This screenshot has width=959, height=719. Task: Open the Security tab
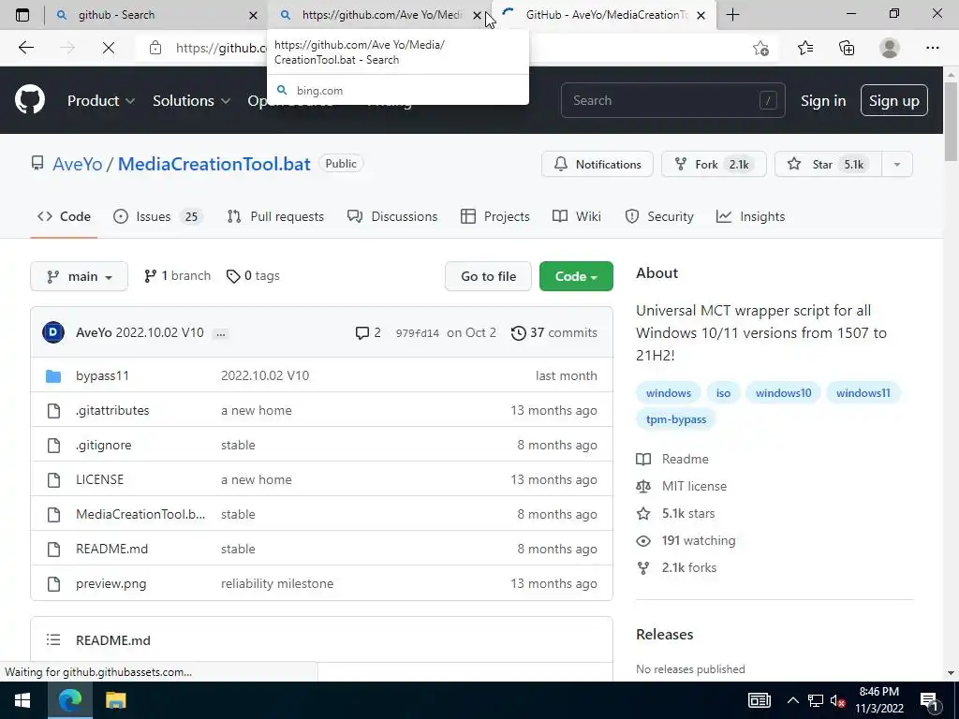click(659, 216)
